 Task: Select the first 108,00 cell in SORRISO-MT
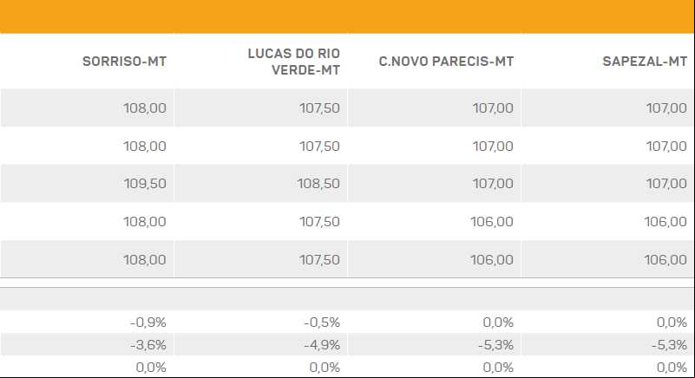click(x=145, y=108)
